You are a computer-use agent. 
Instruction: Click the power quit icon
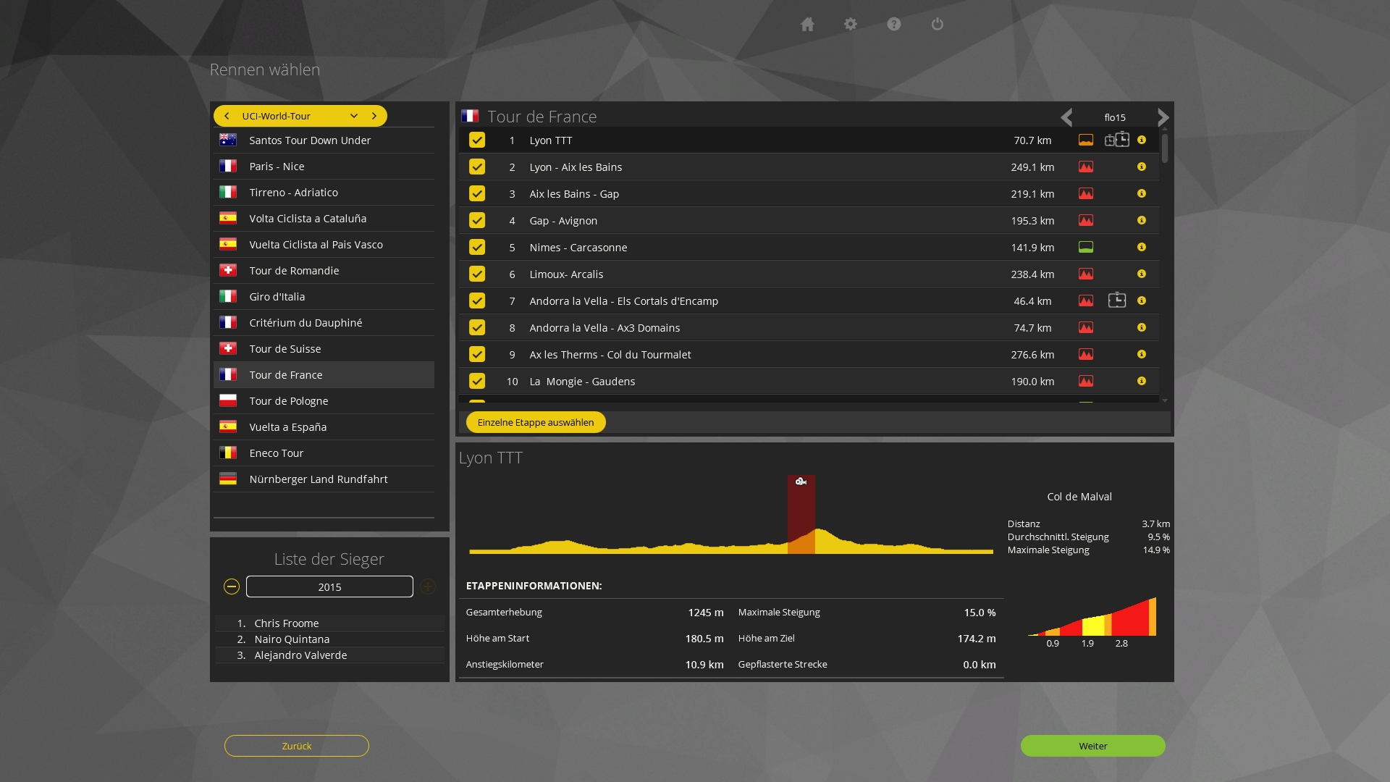tap(938, 25)
